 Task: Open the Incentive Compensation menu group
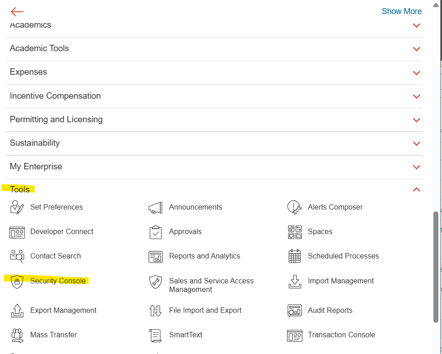(x=55, y=96)
